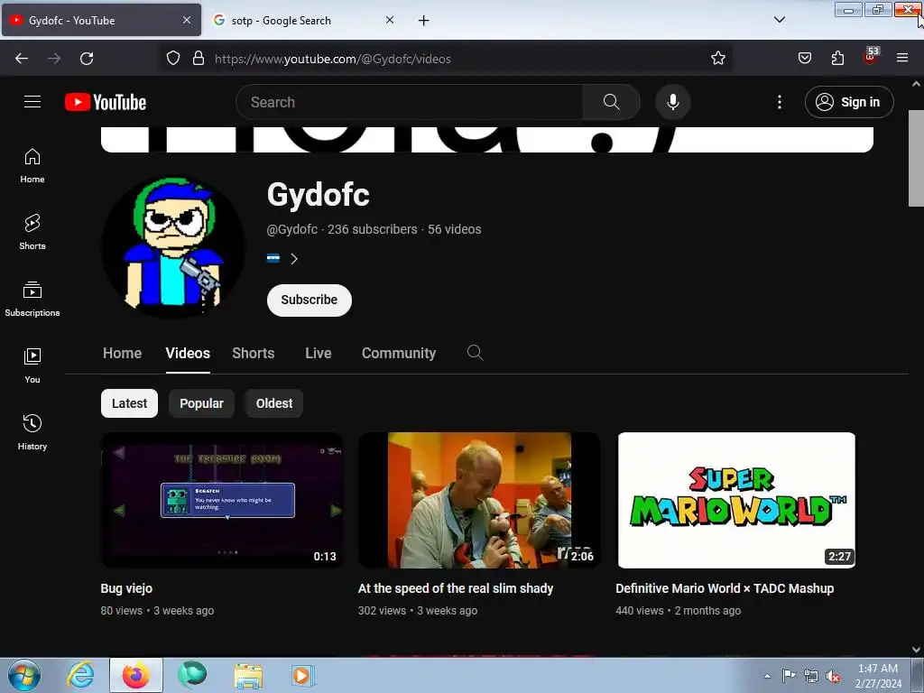This screenshot has width=924, height=693.
Task: Click the search magnifier button
Action: click(x=611, y=102)
